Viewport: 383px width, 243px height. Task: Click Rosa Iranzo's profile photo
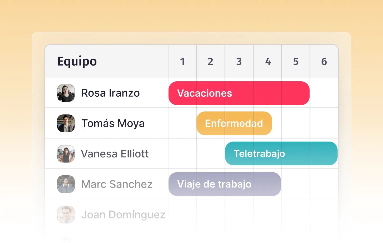66,93
